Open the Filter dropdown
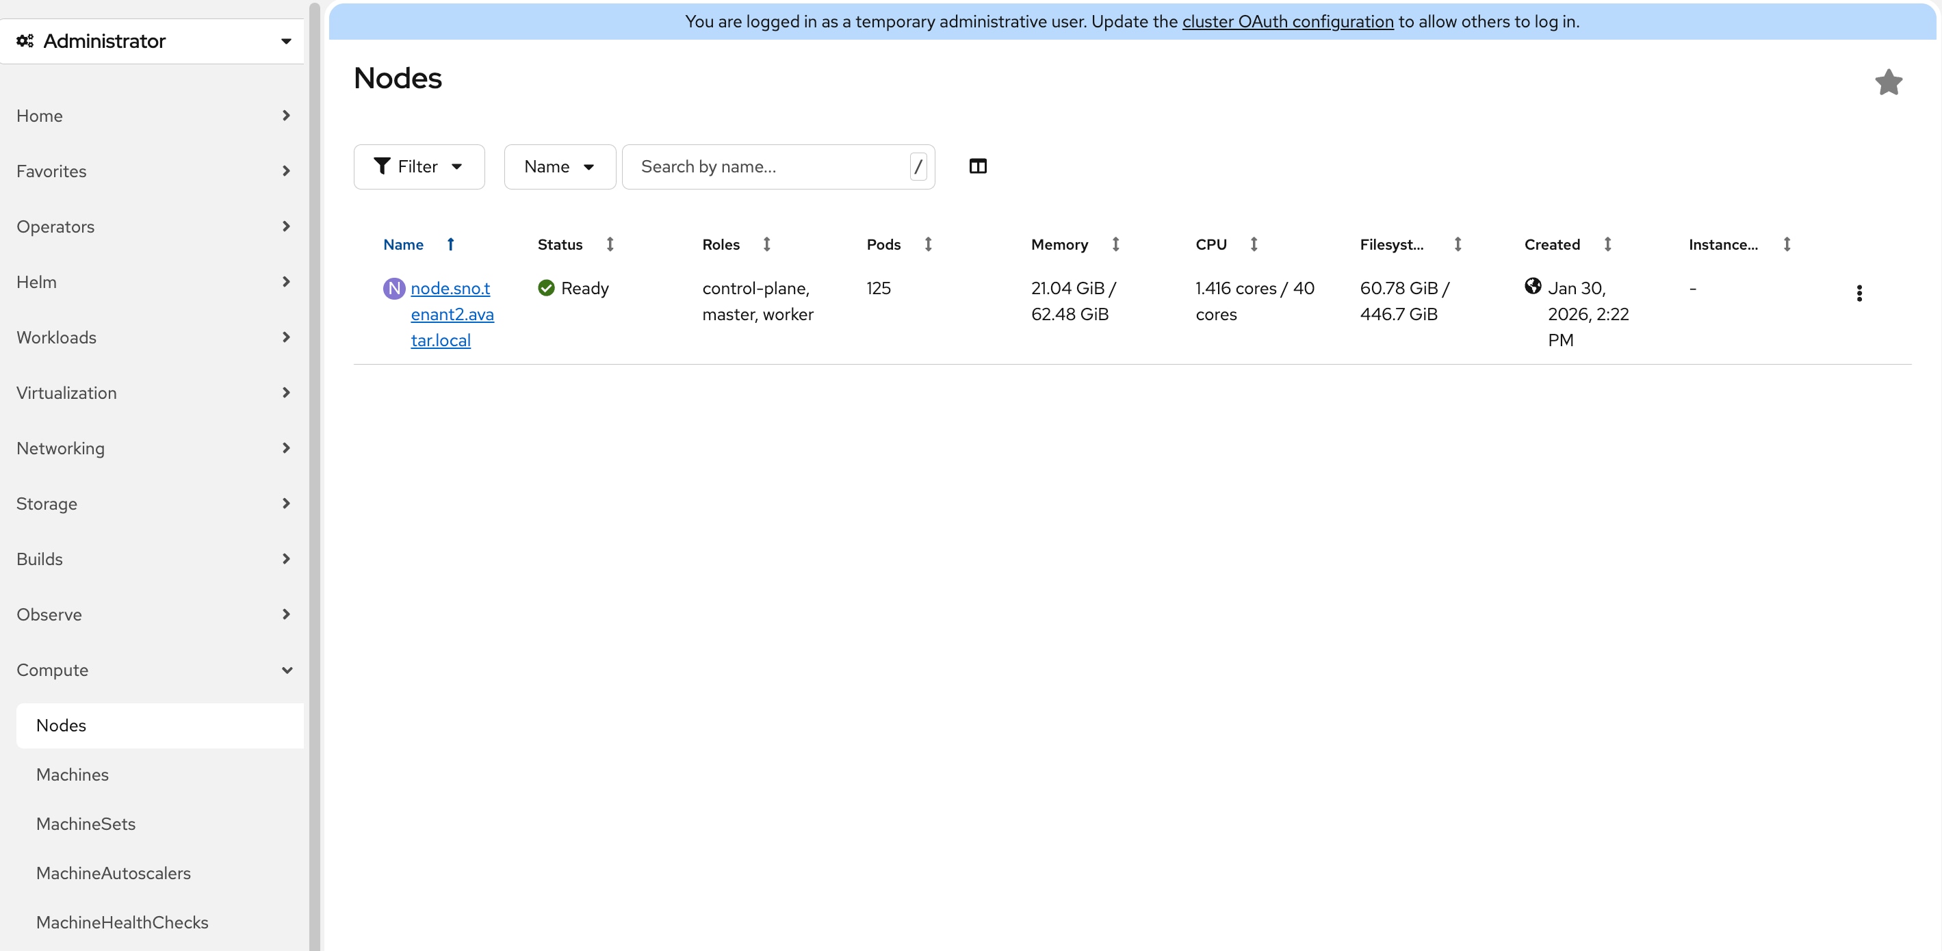The image size is (1942, 951). tap(419, 166)
